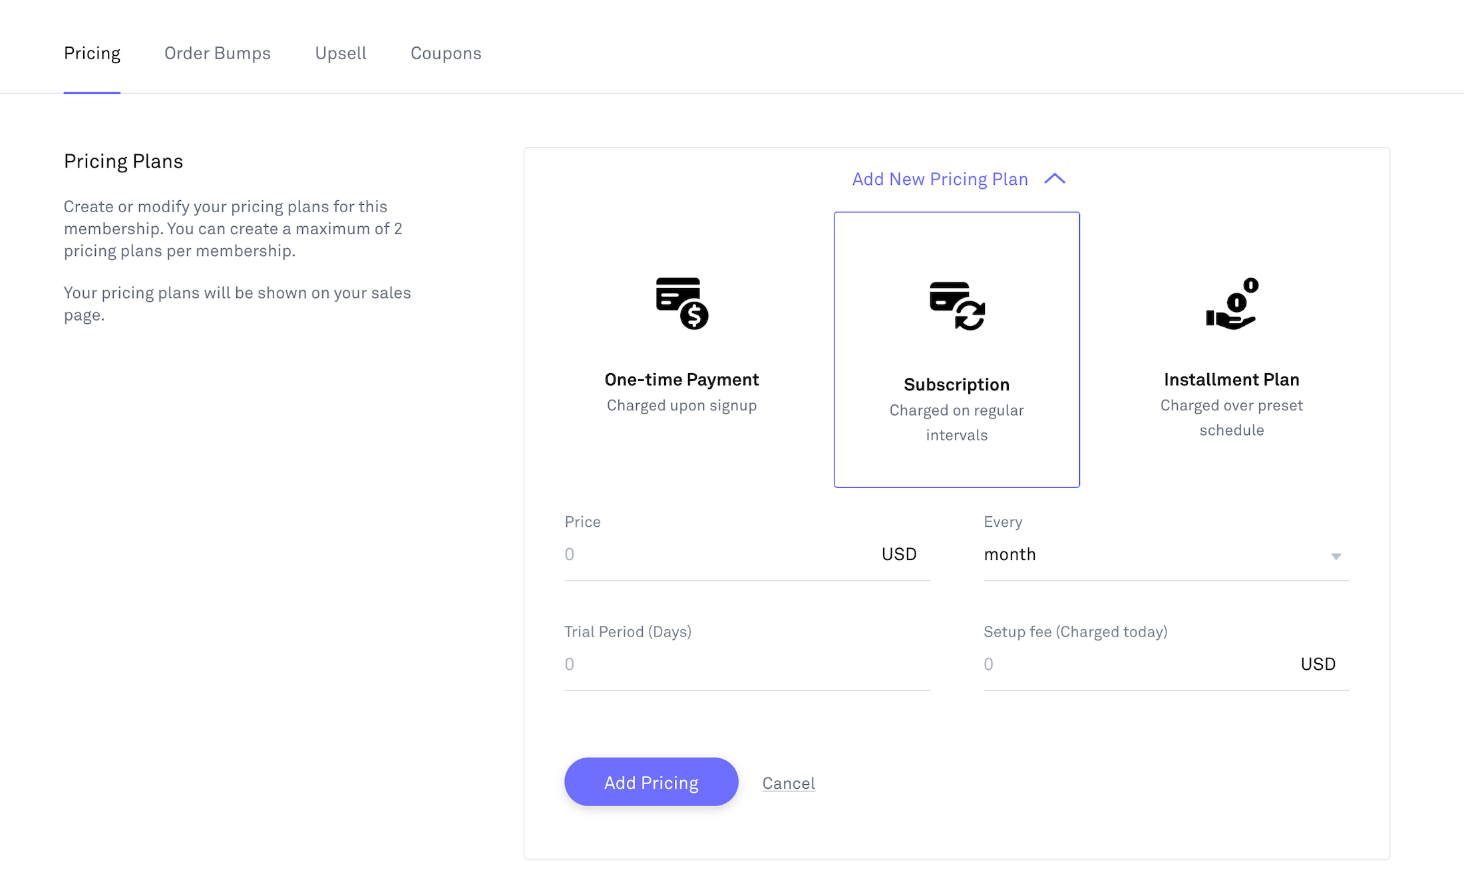Select the Pricing tab

pyautogui.click(x=92, y=53)
